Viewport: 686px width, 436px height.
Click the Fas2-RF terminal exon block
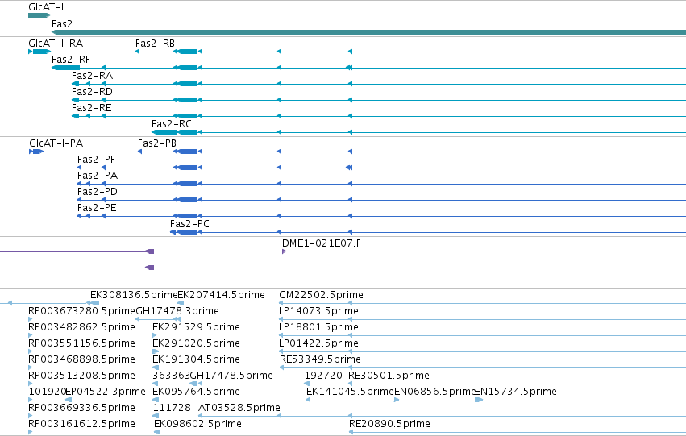point(66,68)
